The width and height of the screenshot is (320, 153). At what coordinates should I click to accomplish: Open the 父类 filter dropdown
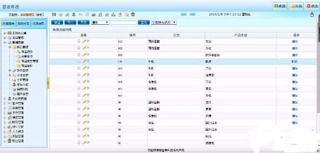pos(164,23)
